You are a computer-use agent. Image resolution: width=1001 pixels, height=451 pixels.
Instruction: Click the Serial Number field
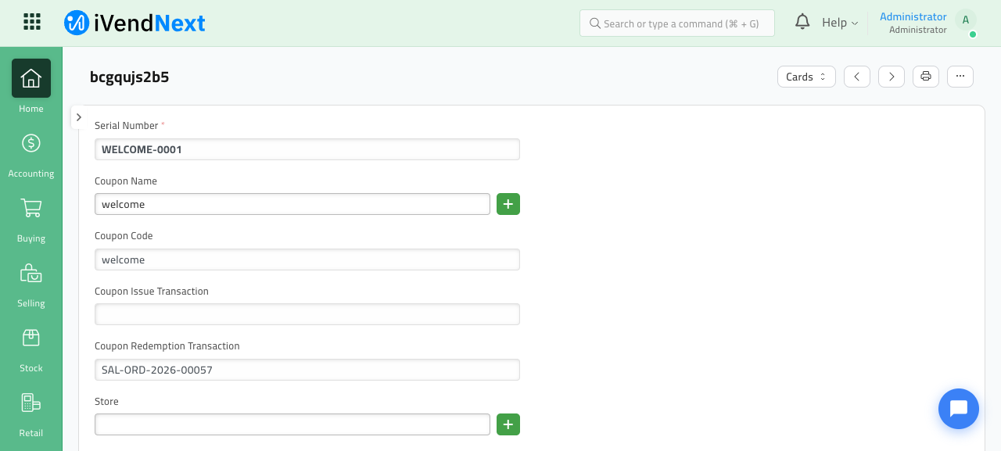click(x=307, y=149)
